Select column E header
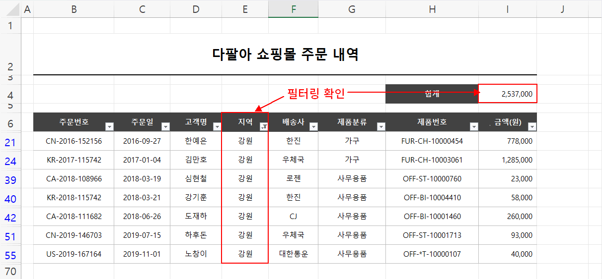This screenshot has height=279, width=602. (x=245, y=8)
